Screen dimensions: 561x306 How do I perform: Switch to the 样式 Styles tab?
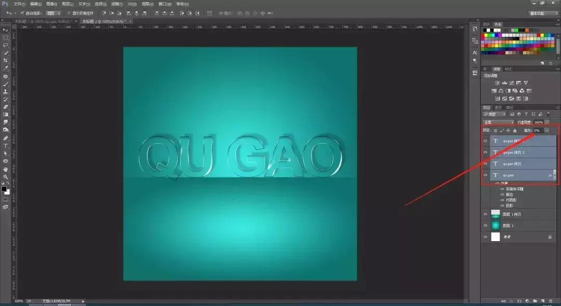(508, 69)
